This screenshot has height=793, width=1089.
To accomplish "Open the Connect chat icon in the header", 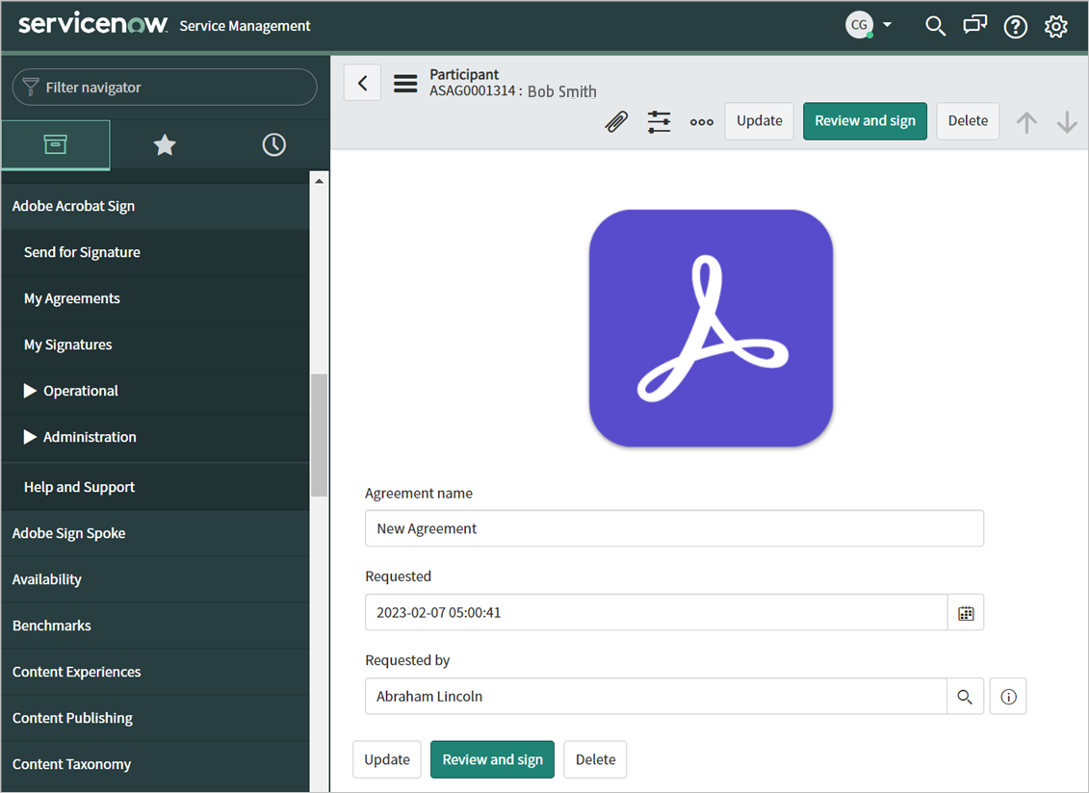I will [974, 25].
